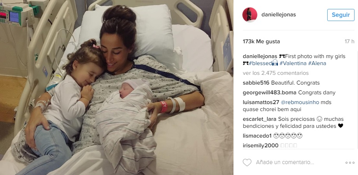The width and height of the screenshot is (358, 175).
Task: Open the #Valentina hashtag
Action: (x=293, y=64)
